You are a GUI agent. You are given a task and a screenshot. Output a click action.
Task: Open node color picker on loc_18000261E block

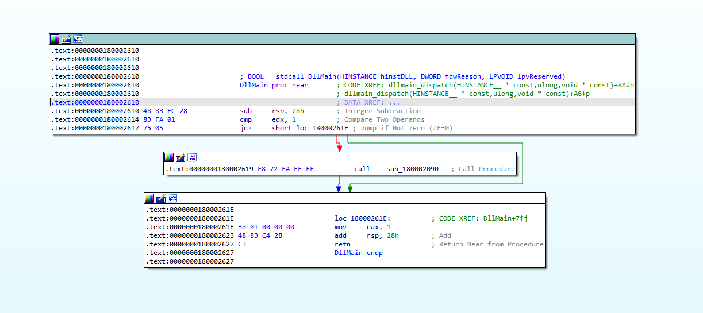click(149, 198)
